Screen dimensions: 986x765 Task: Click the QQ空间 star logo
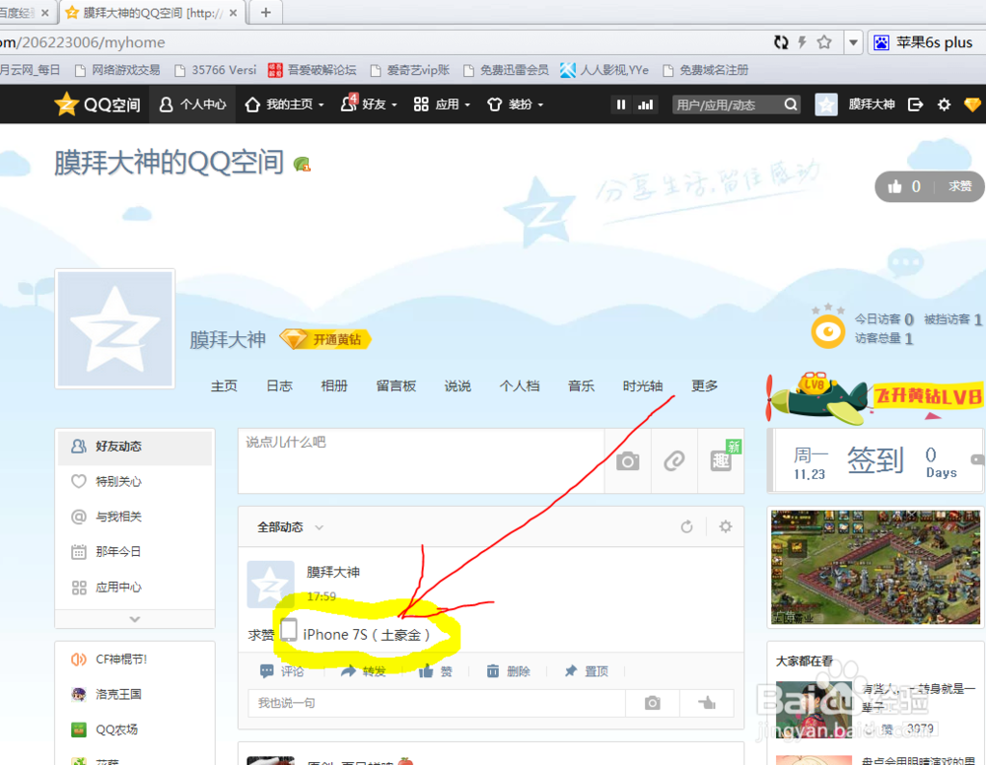click(66, 104)
